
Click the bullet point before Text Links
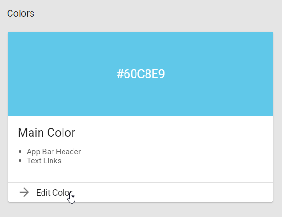pos(20,161)
